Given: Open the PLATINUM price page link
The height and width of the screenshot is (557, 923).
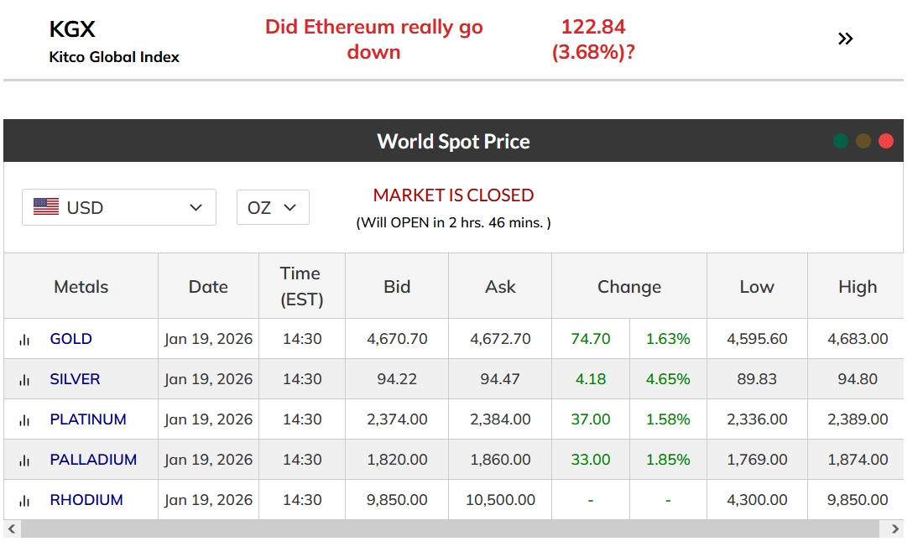Looking at the screenshot, I should click(88, 419).
